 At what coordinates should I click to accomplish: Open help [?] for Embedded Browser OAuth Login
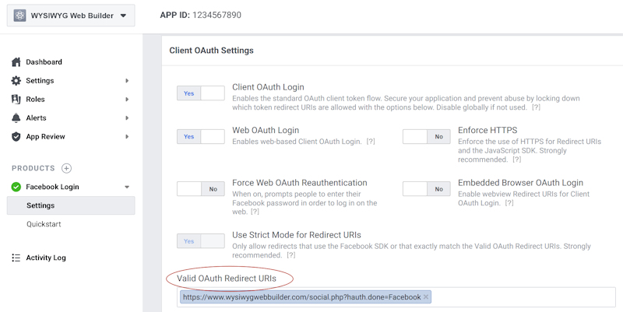509,203
